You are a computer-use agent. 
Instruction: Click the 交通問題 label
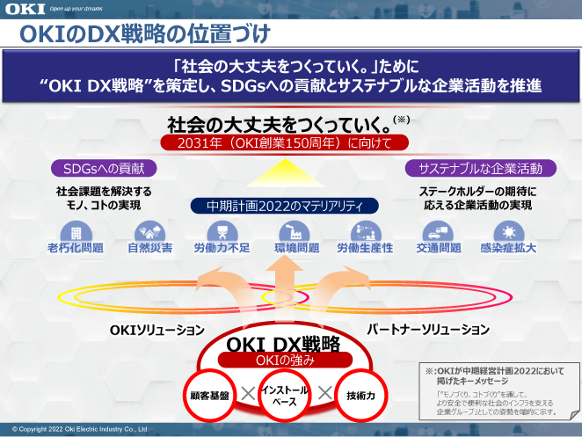pos(439,248)
